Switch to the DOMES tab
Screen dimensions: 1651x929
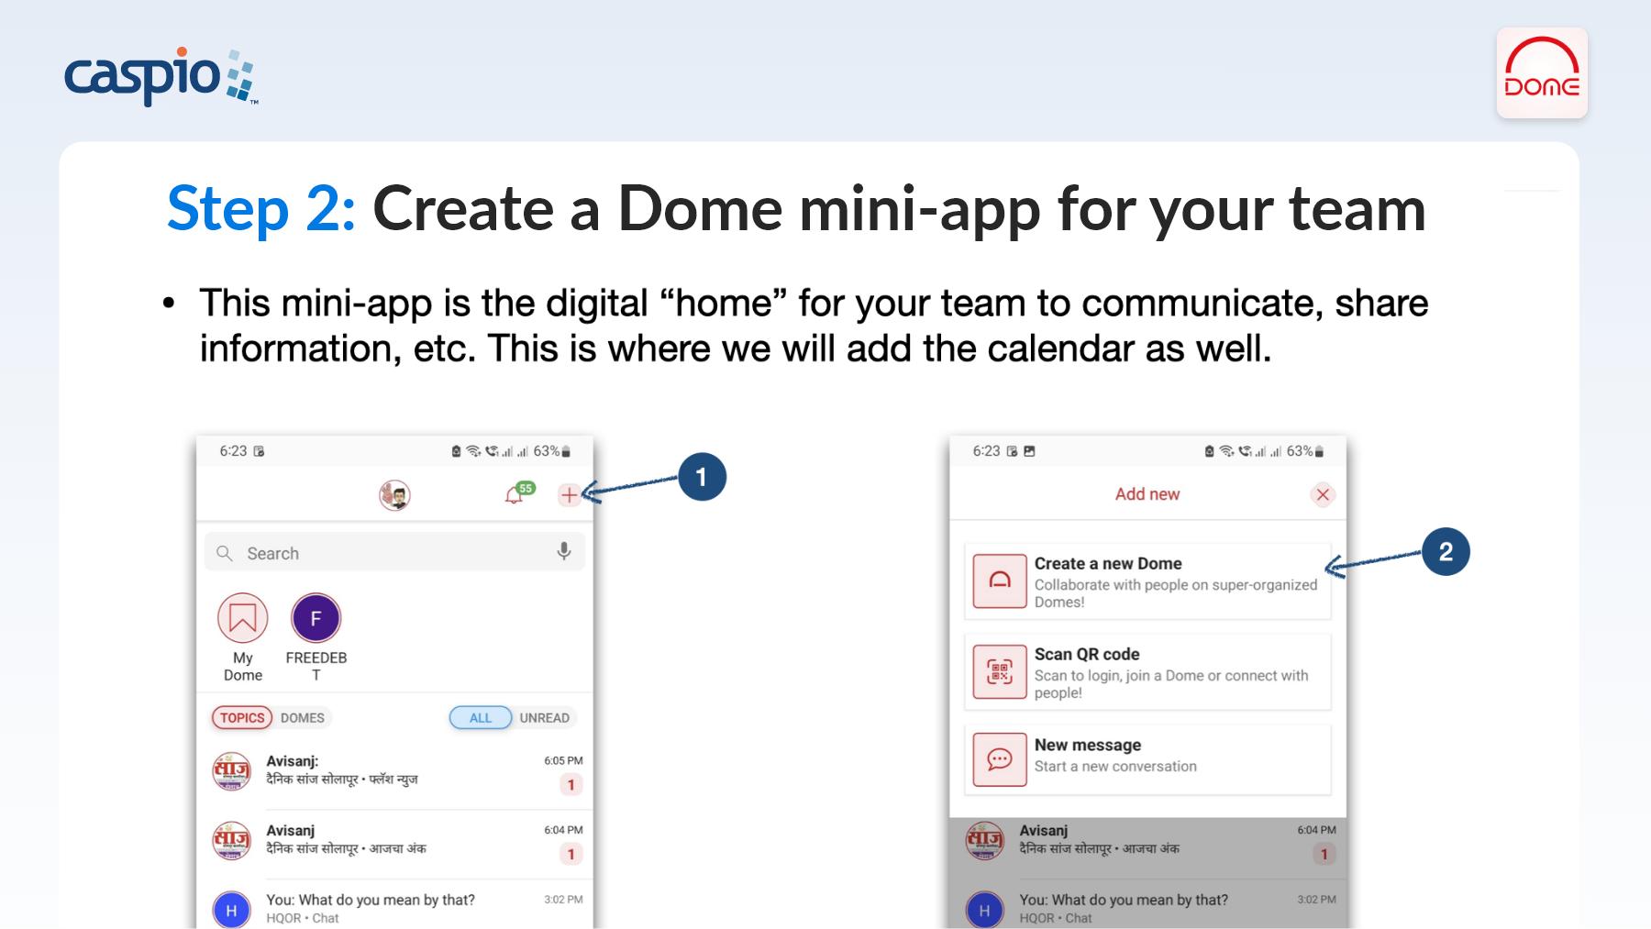coord(303,718)
